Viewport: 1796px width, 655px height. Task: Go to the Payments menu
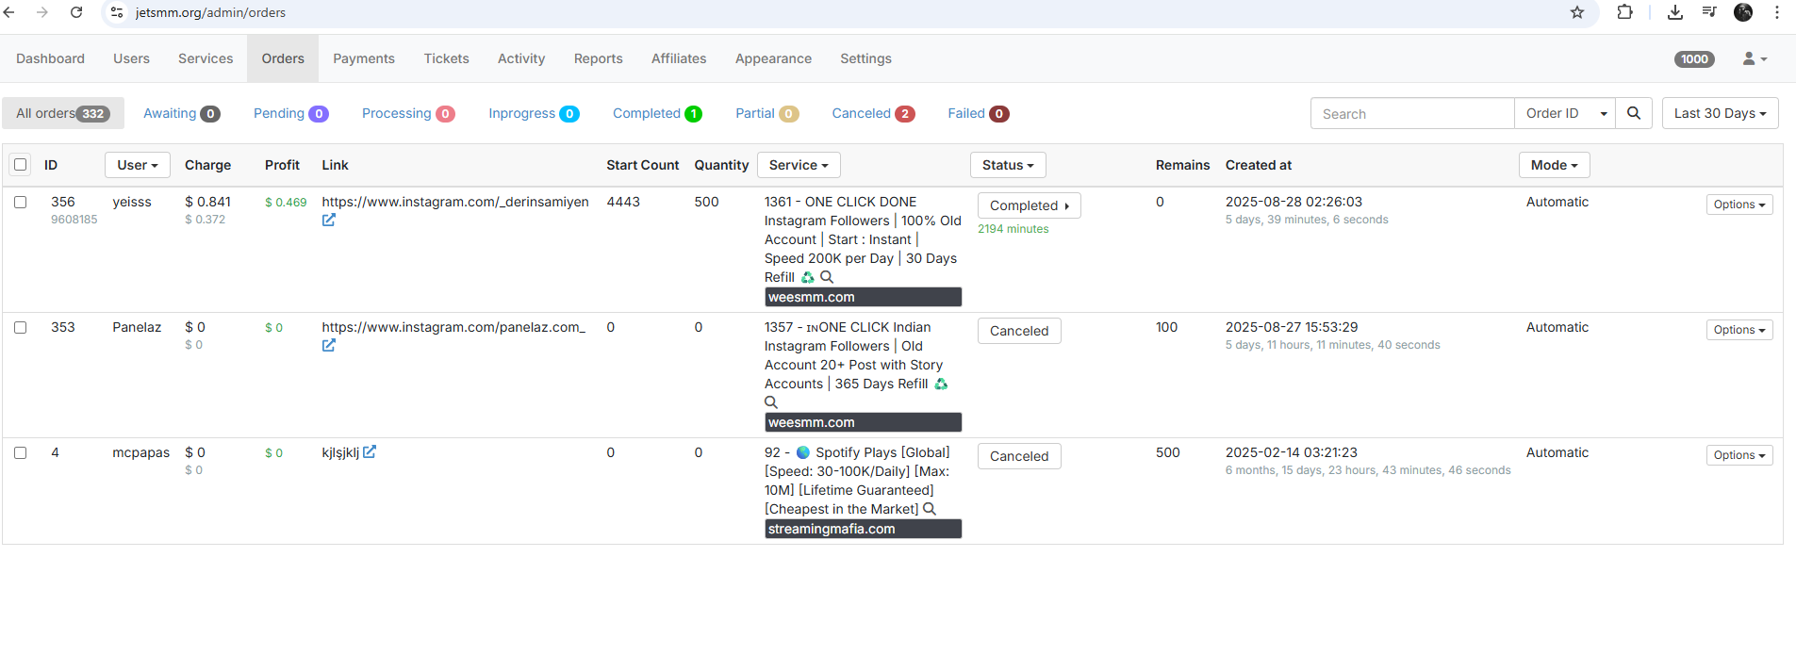[363, 58]
